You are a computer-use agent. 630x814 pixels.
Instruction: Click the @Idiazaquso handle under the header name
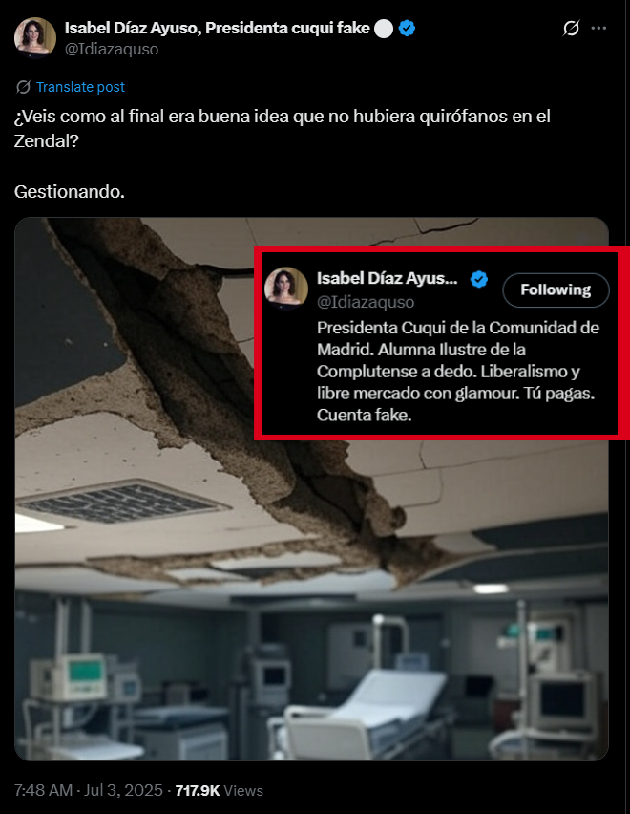point(112,50)
